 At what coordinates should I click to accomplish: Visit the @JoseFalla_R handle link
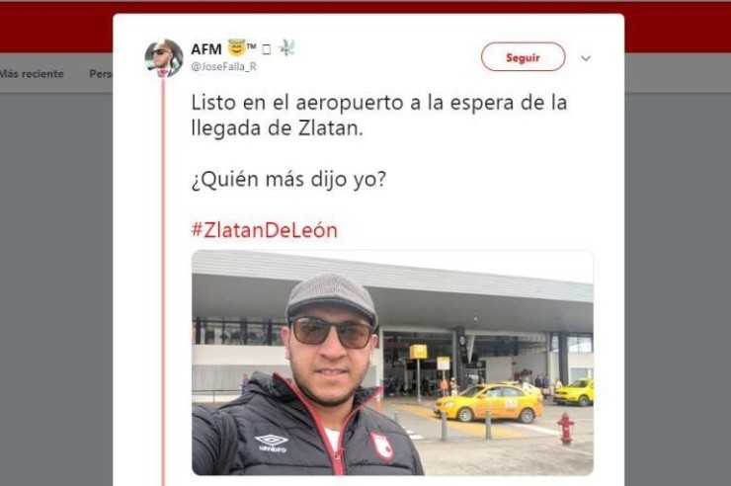tap(224, 66)
